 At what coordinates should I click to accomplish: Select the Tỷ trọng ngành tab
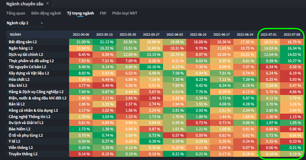(80, 13)
